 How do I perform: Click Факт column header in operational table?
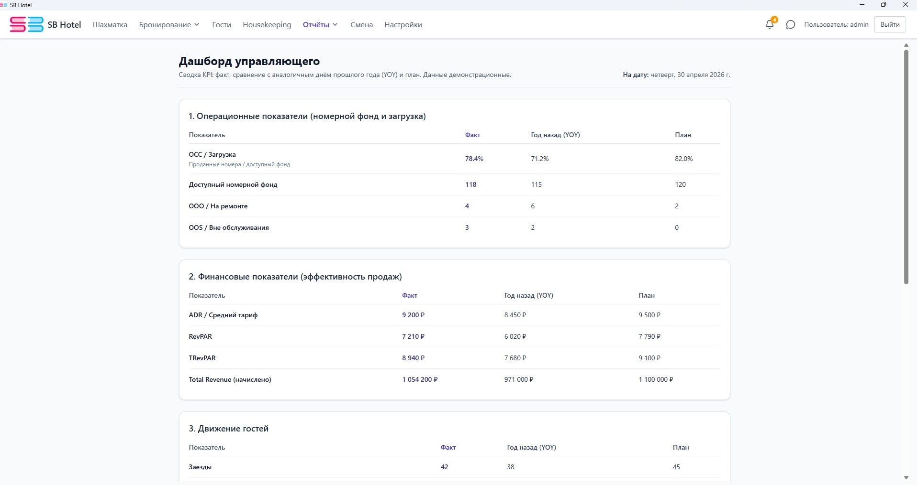click(x=472, y=135)
